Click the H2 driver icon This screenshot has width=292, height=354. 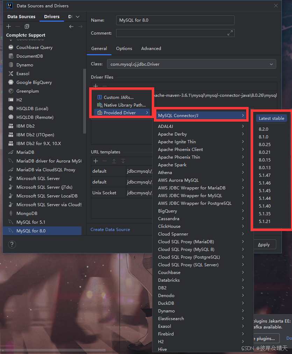10,100
